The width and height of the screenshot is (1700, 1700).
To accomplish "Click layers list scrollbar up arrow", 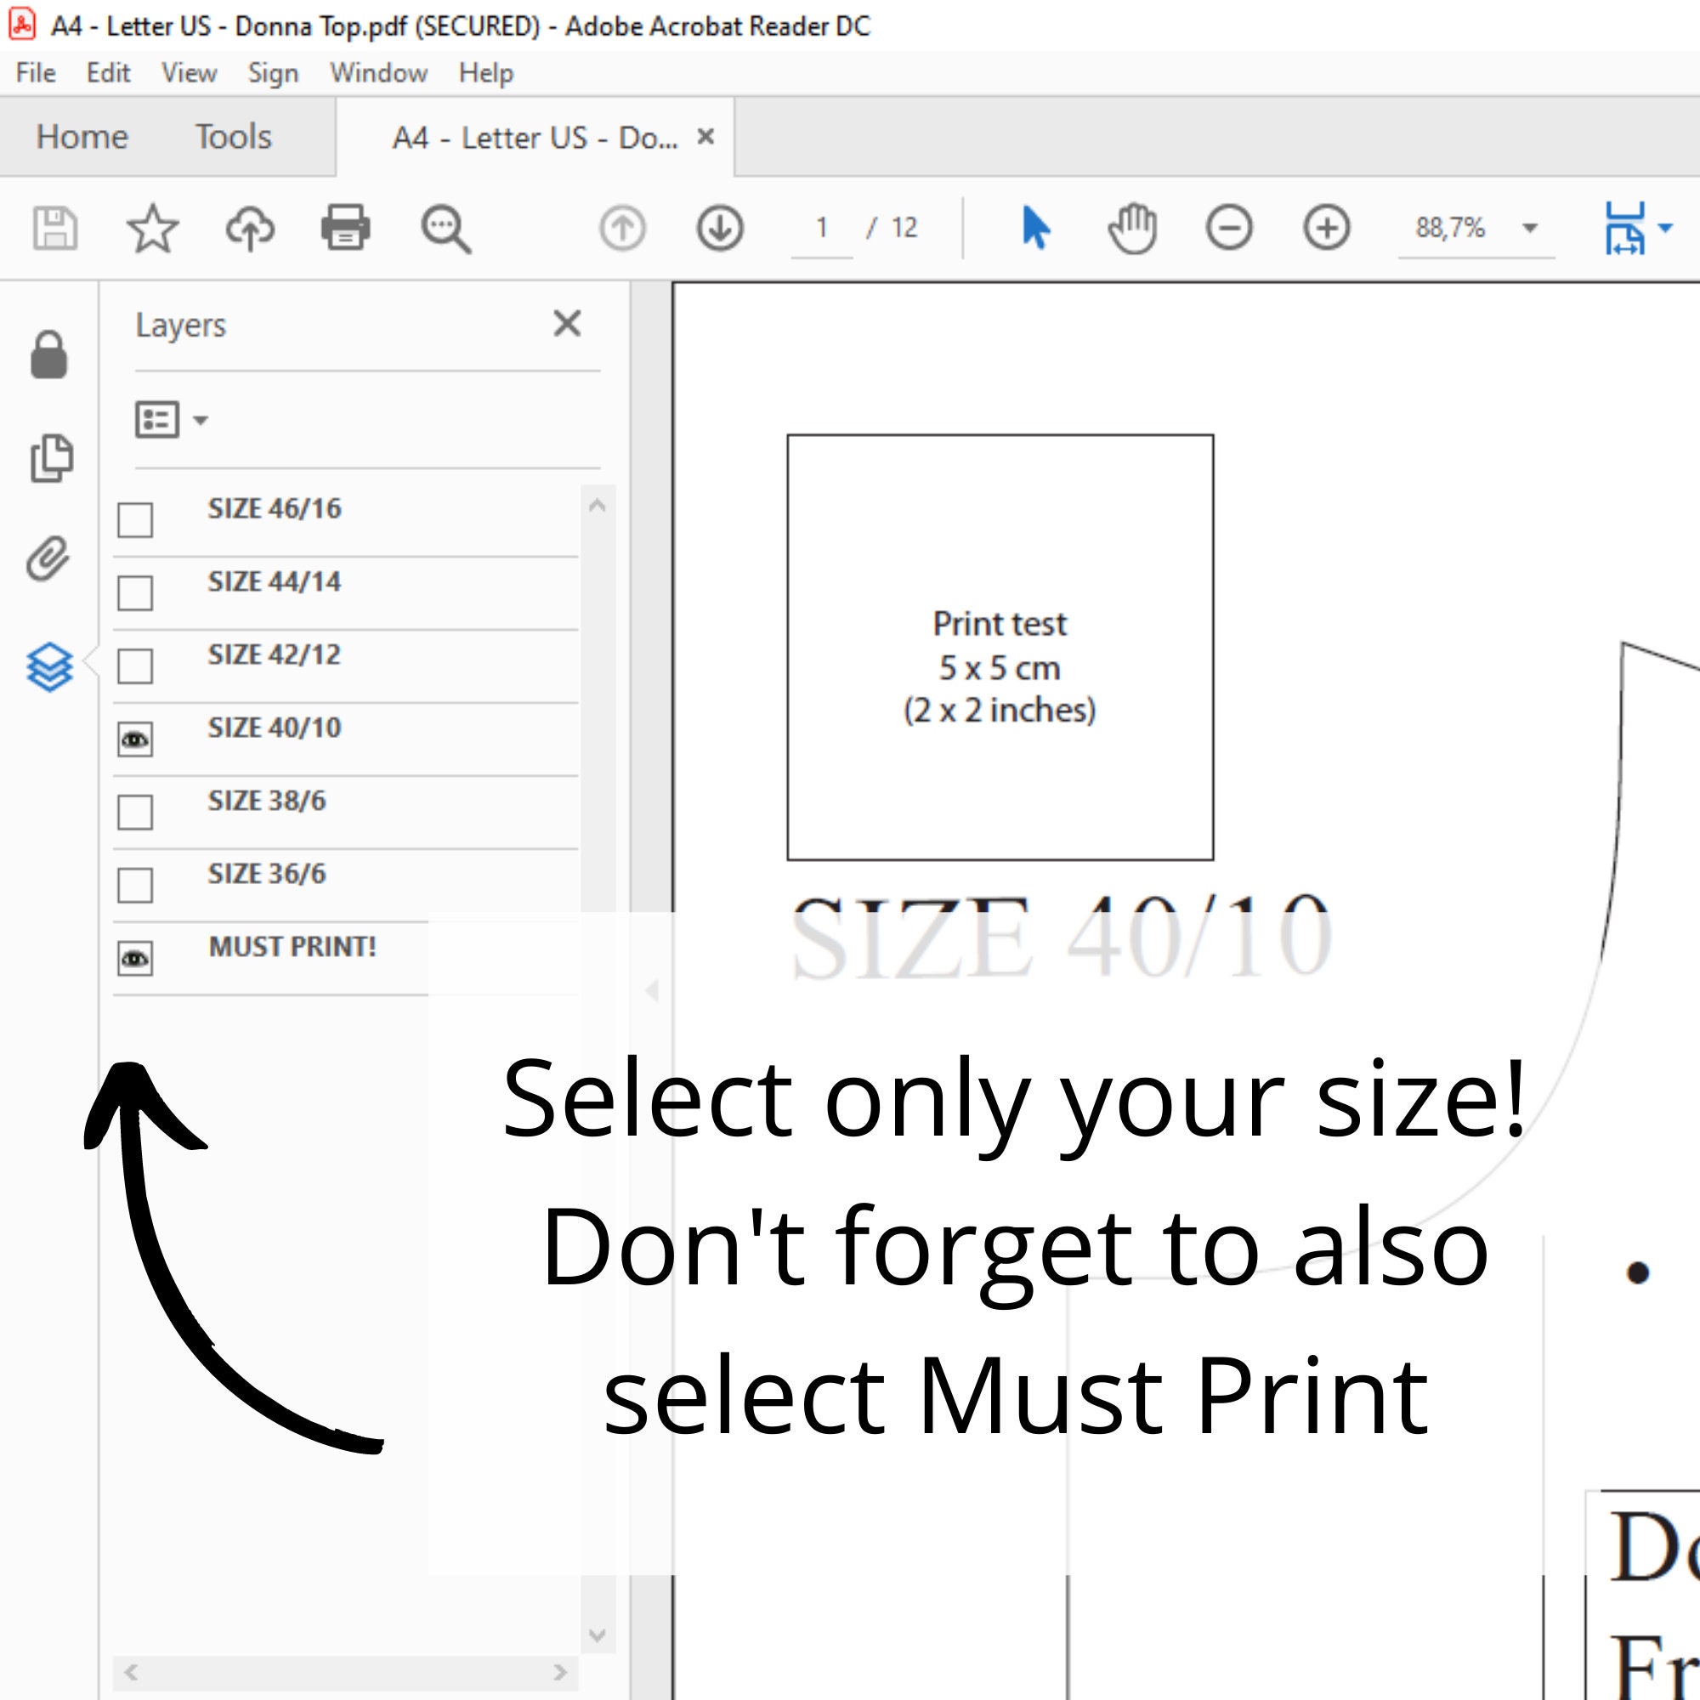I will 598,505.
